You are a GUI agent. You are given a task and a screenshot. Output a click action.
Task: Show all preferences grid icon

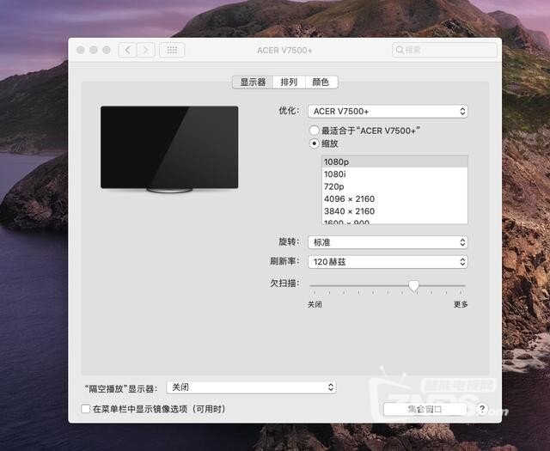(x=172, y=50)
